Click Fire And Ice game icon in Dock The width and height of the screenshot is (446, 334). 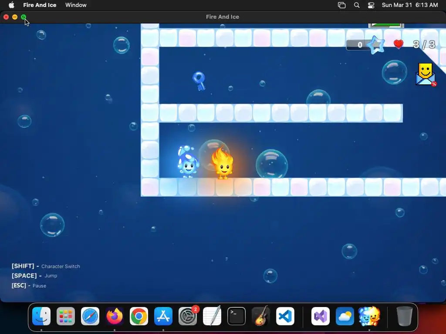pyautogui.click(x=369, y=316)
